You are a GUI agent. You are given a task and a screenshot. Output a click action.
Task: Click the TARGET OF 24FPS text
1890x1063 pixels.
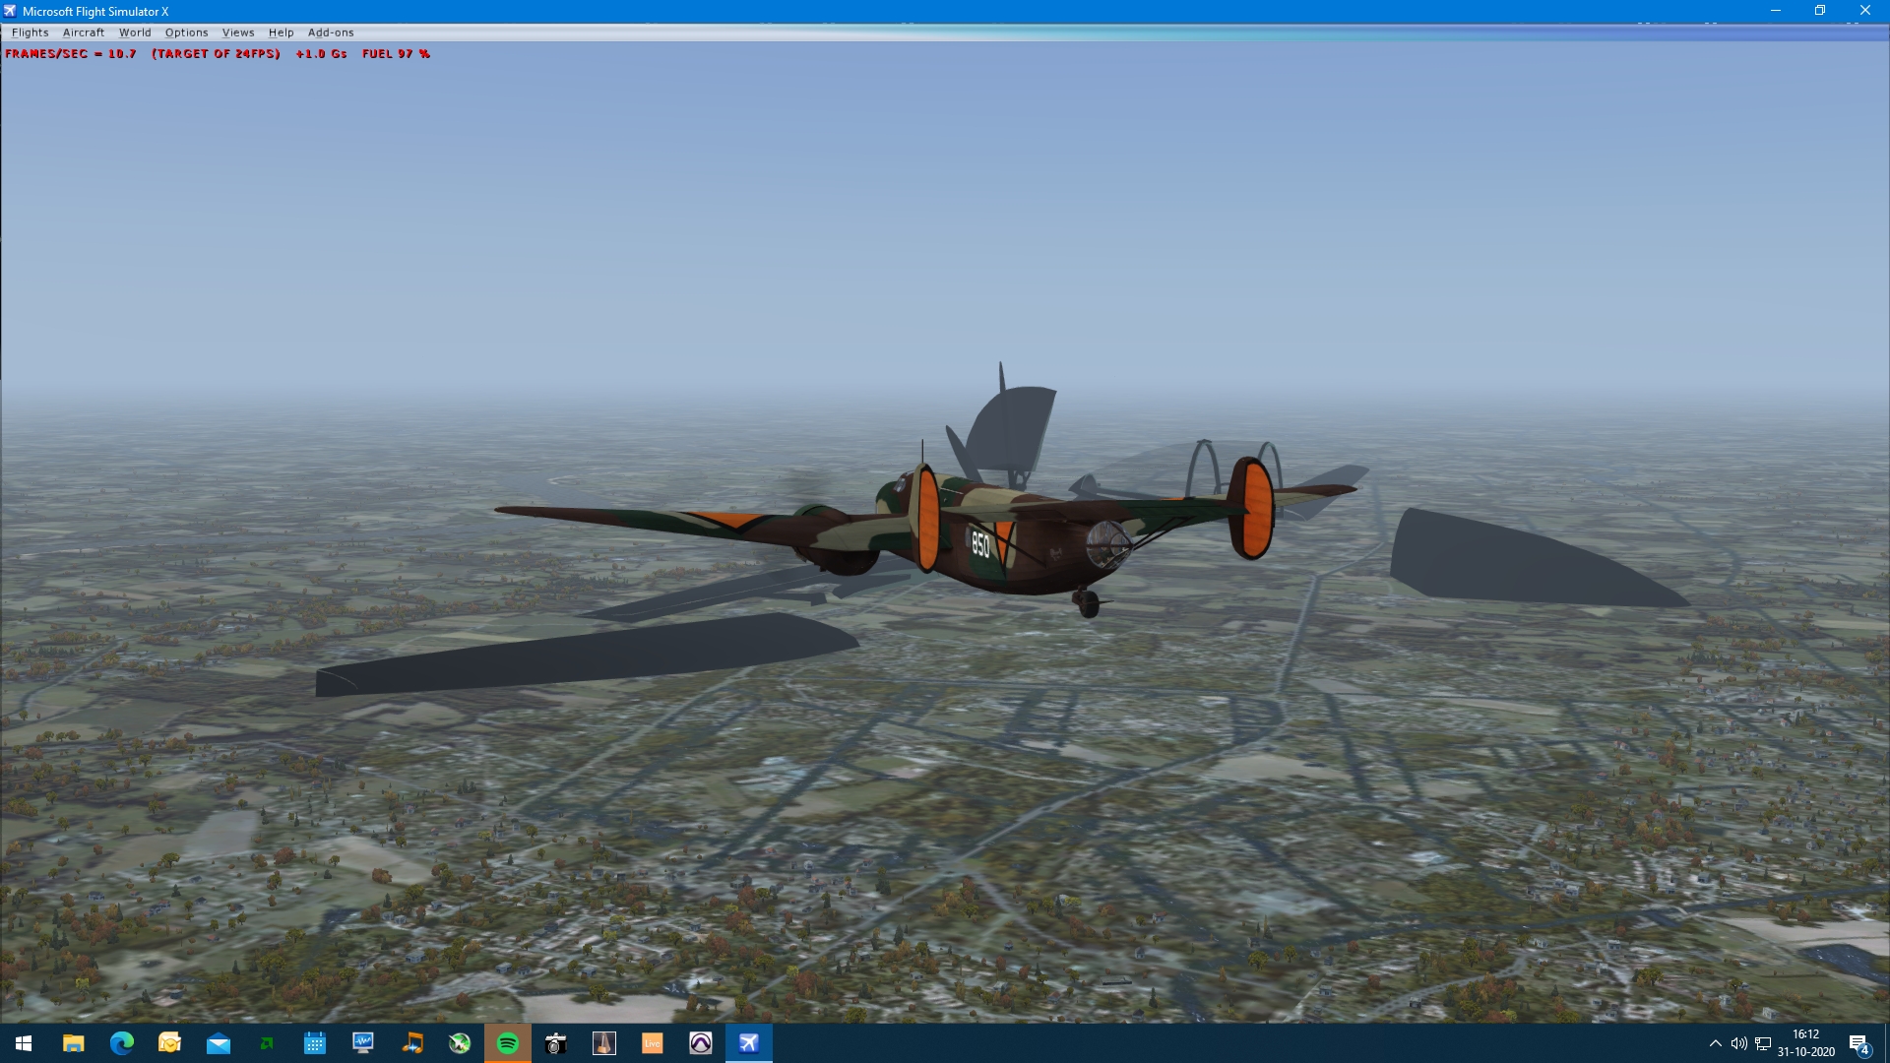(x=216, y=54)
